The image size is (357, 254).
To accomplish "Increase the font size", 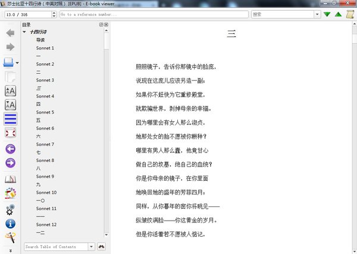I will 10,91.
